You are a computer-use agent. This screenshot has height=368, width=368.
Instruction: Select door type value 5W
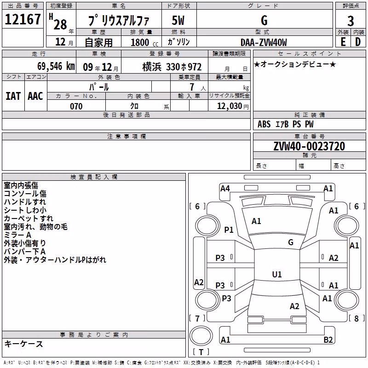[x=178, y=20]
